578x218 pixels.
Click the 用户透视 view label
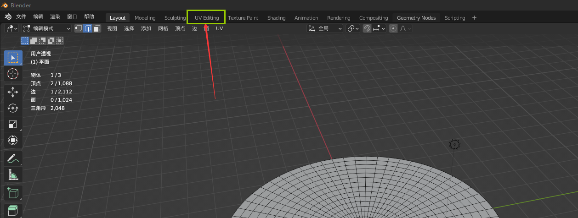point(40,54)
